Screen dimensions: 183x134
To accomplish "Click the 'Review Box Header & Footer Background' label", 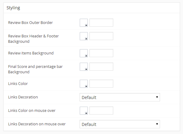I will (33, 39).
